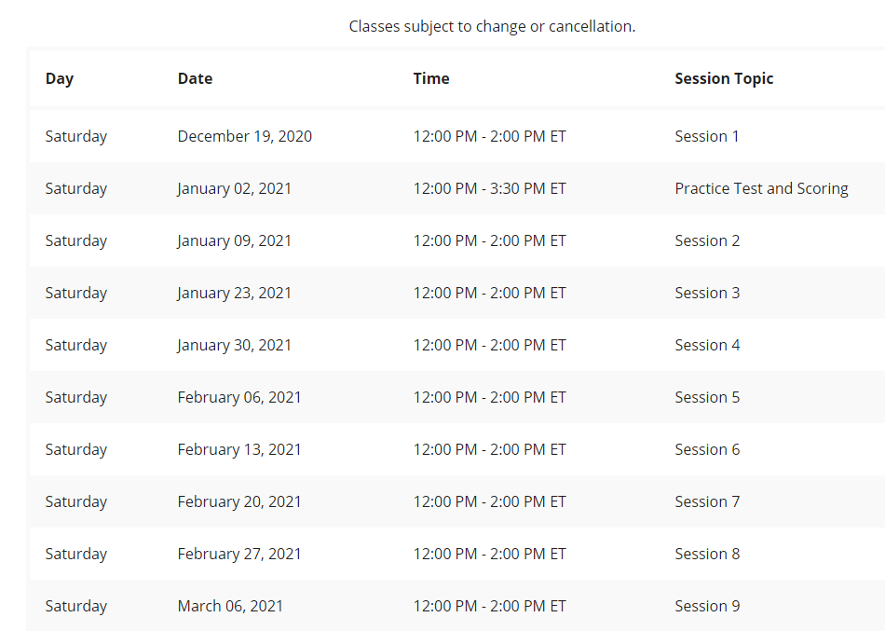Click the Session 3 topic cell
885x631 pixels.
point(707,293)
